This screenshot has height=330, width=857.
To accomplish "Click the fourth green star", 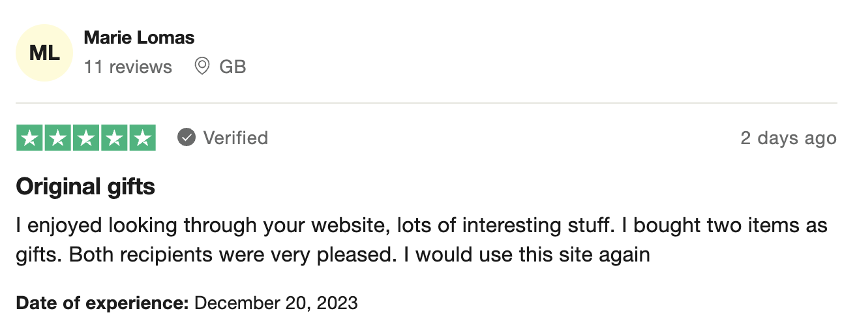I will click(x=114, y=138).
